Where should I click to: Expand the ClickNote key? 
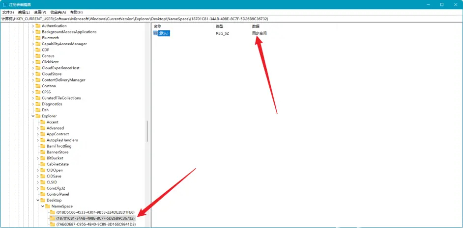(33, 62)
